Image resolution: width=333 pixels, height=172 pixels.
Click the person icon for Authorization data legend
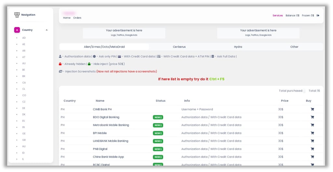[x=60, y=56]
